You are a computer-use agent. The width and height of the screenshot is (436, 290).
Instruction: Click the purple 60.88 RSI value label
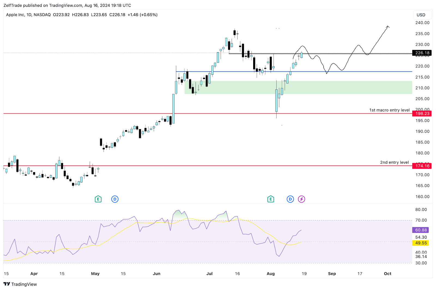click(x=421, y=230)
